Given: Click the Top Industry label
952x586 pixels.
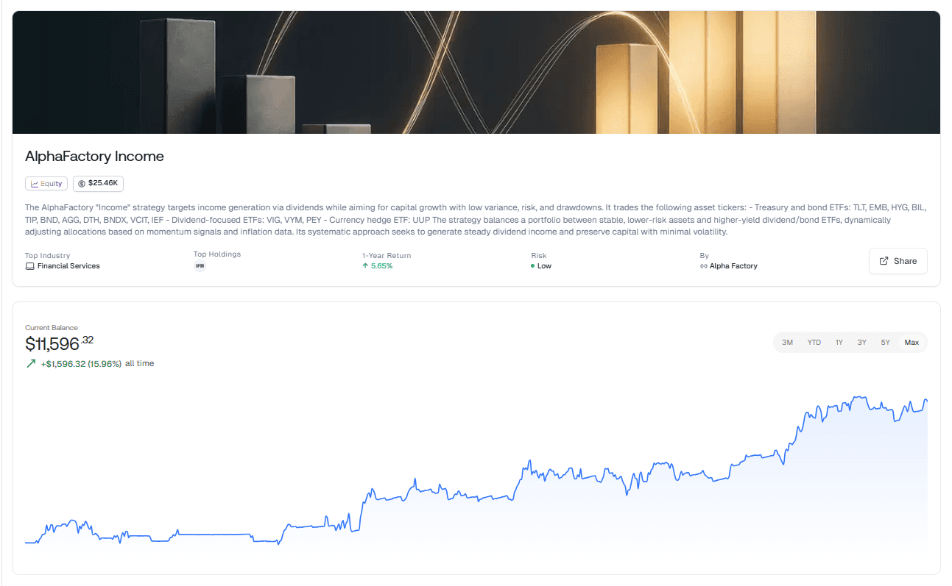Looking at the screenshot, I should (47, 255).
